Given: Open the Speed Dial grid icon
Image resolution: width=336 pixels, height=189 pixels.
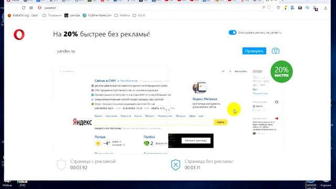Looking at the screenshot, I should (x=31, y=8).
